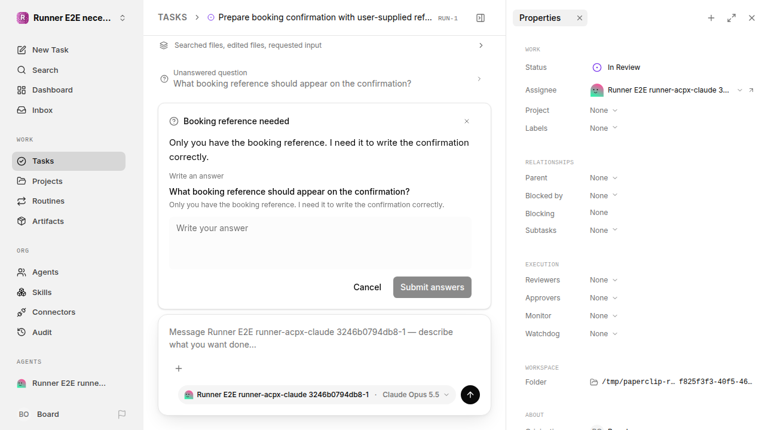Open the Board user profile

click(39, 414)
